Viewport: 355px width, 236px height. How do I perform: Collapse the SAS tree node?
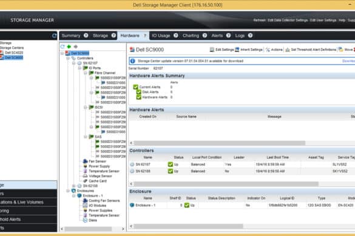86,137
